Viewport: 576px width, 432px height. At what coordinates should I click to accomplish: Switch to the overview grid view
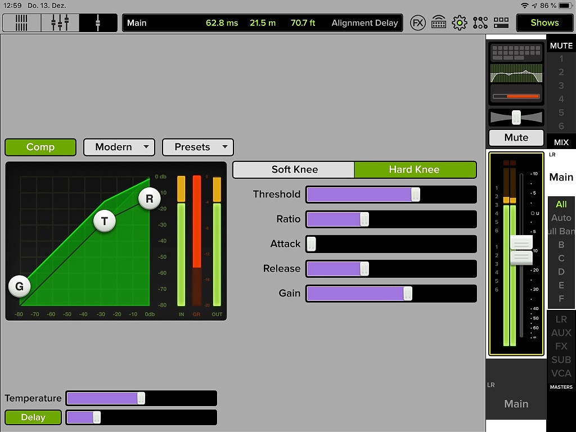coord(21,23)
